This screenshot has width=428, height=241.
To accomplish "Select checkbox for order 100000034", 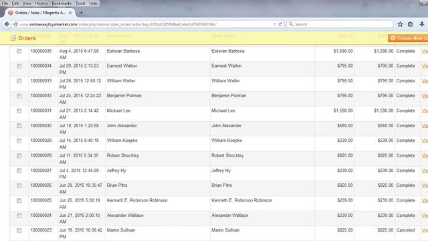I will coord(19,66).
